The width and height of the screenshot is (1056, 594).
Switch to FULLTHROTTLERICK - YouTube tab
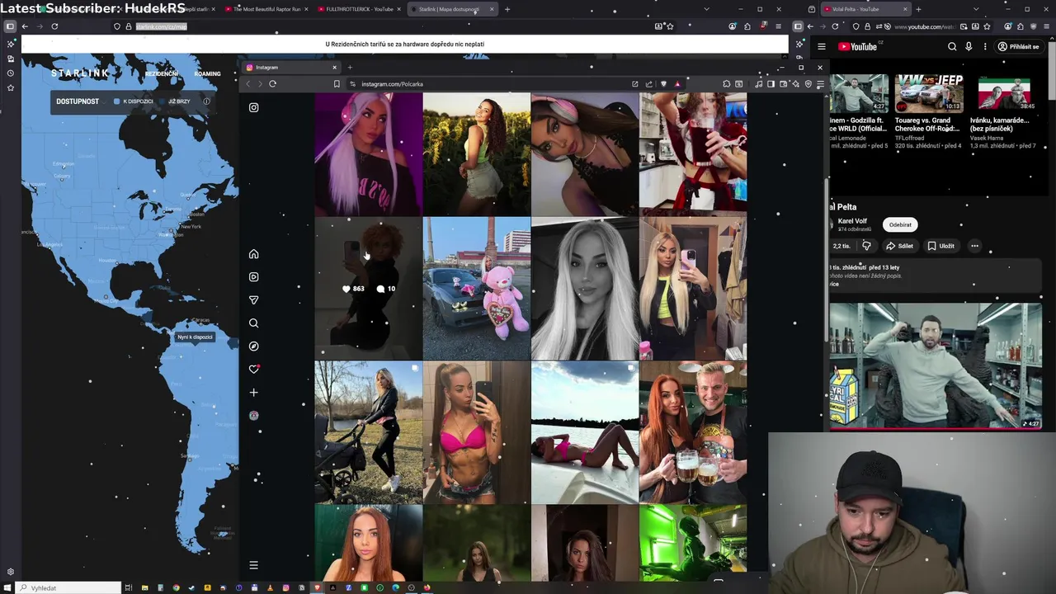point(360,9)
